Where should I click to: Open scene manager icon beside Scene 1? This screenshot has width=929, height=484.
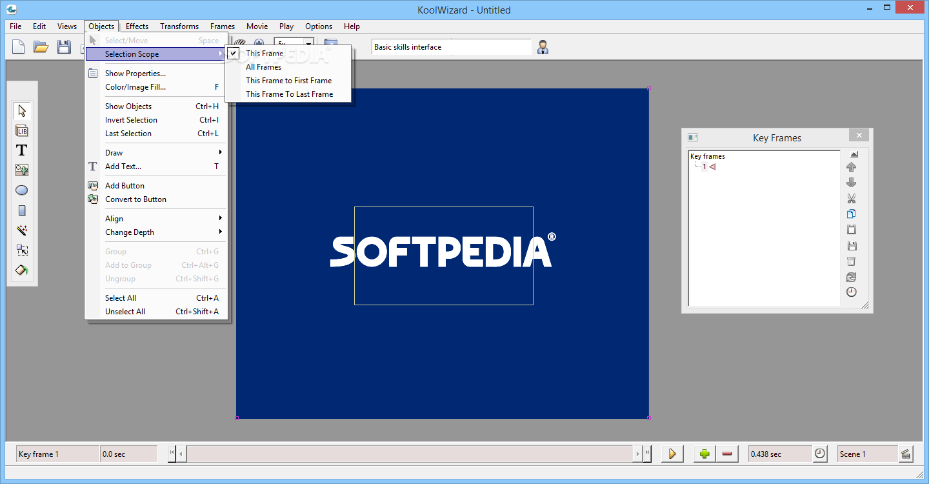coord(906,454)
